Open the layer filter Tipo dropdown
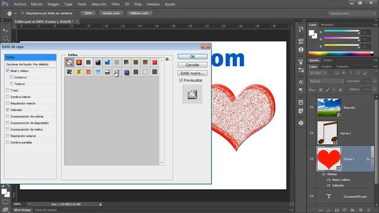The height and width of the screenshot is (213, 379). [x=318, y=73]
